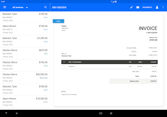Open the hamburger navigation menu
This screenshot has width=167, height=117.
pyautogui.click(x=5, y=7)
